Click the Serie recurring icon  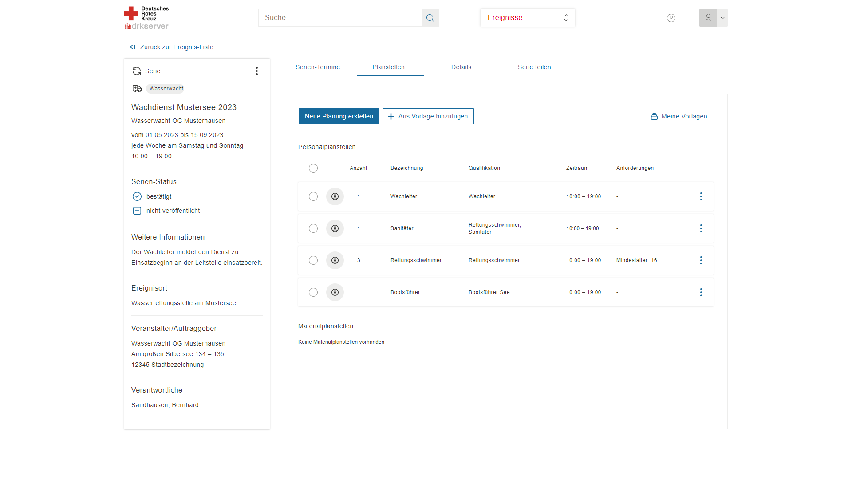137,71
